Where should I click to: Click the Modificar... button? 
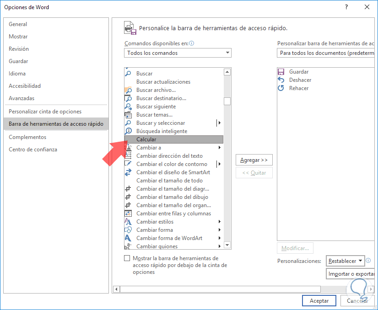295,248
